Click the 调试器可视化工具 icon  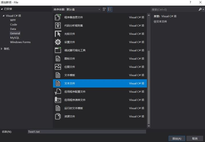click(58, 50)
